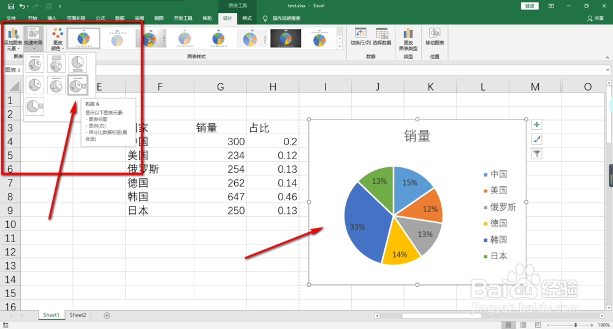Click the Undo arrow icon
Viewport: 613px width, 329px height.
[22, 6]
